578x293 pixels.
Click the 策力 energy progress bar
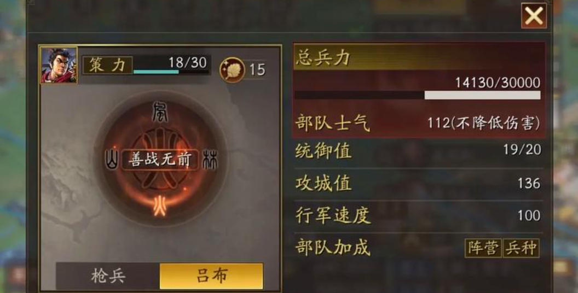171,72
